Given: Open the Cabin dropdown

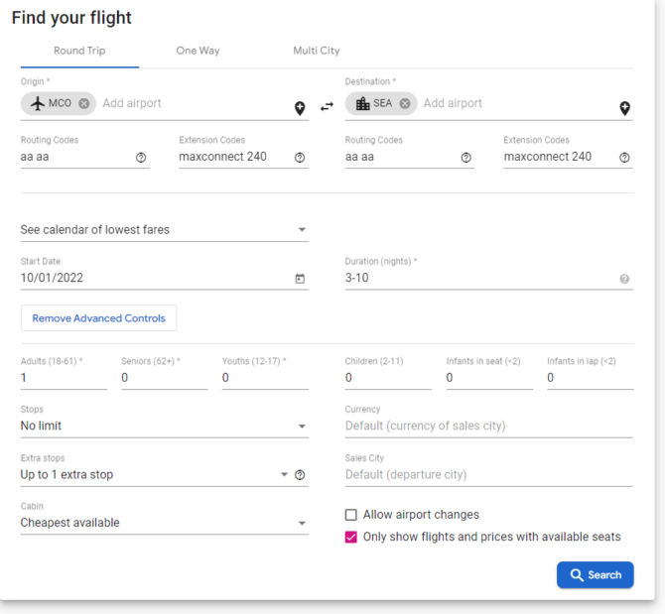Looking at the screenshot, I should pos(164,523).
